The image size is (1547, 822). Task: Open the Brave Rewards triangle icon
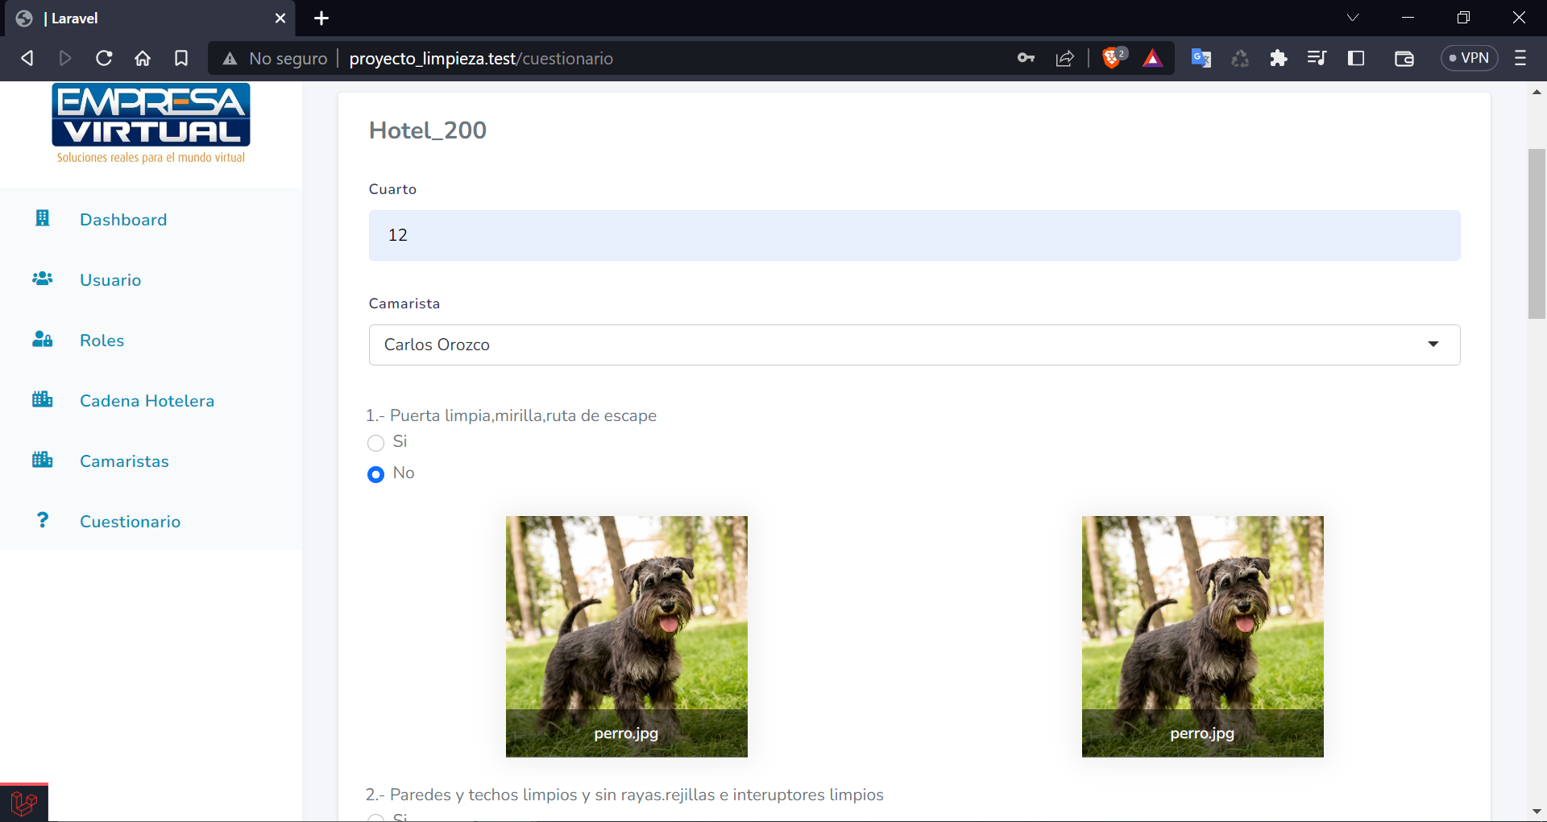click(1154, 58)
